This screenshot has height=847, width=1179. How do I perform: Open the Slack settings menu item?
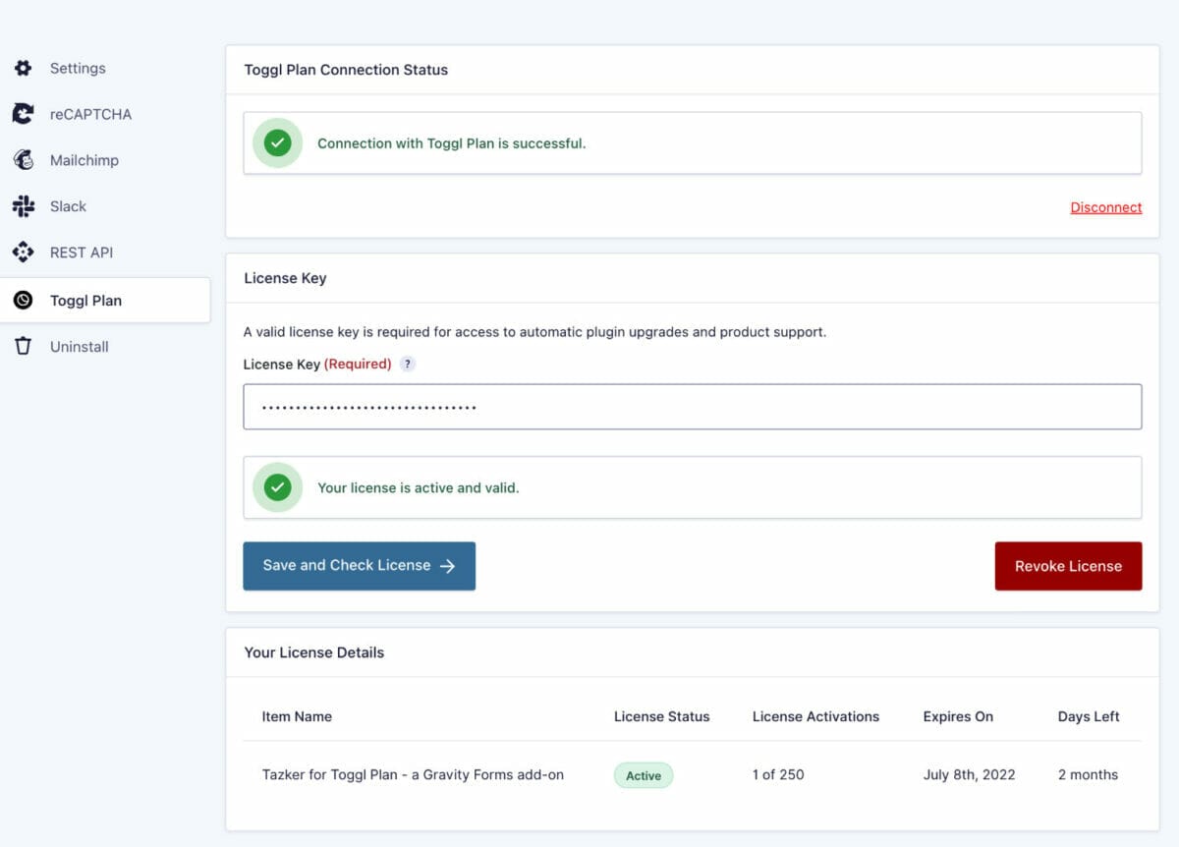[69, 206]
